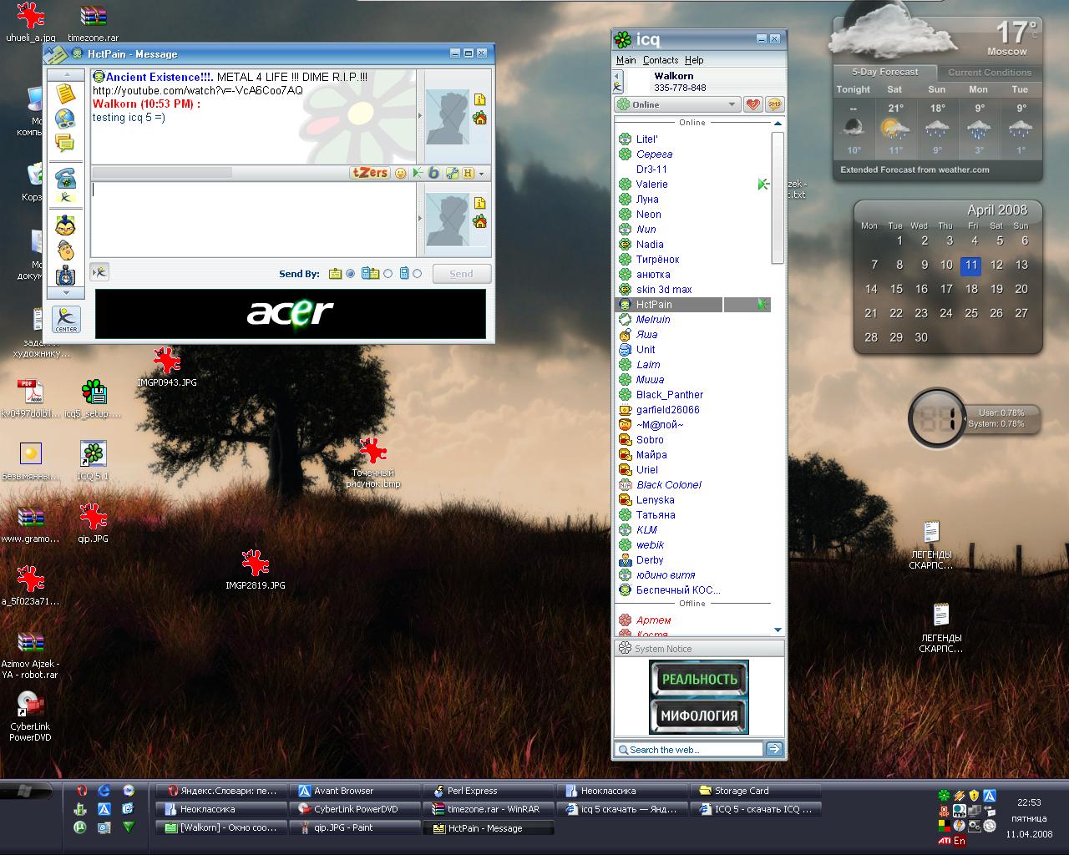Viewport: 1069px width, 855px height.
Task: Switch to Current Conditions weather tab
Action: coord(990,73)
